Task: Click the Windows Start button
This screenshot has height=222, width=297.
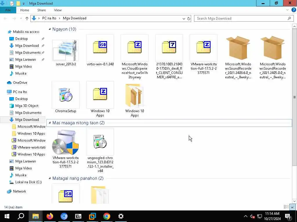Action: pos(7,216)
